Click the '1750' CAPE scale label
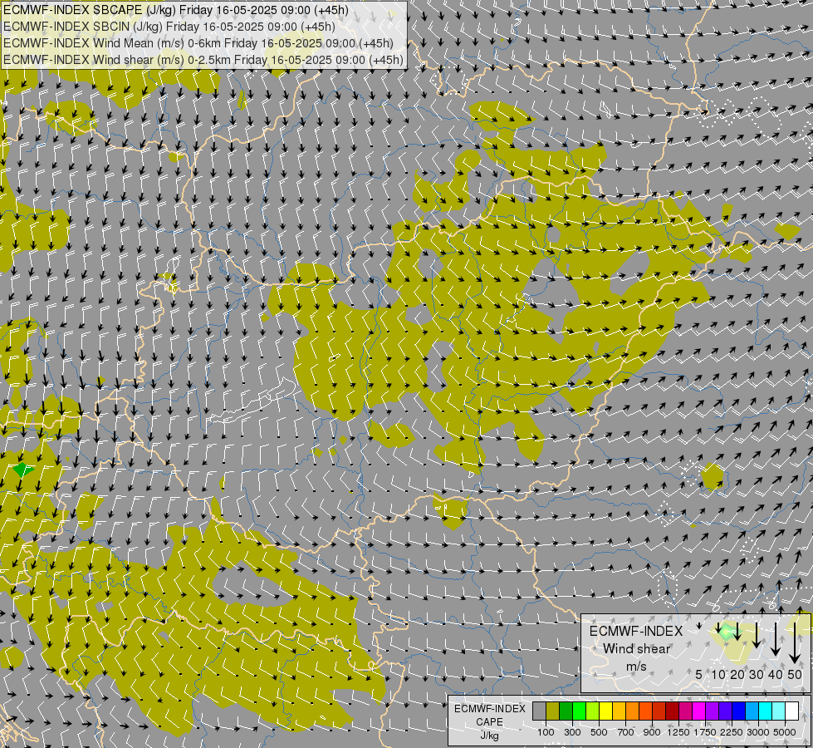 click(x=705, y=732)
